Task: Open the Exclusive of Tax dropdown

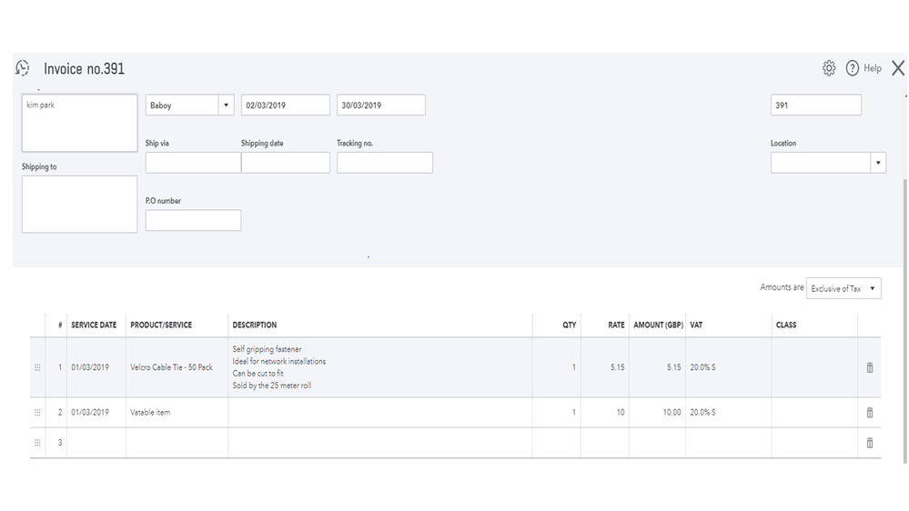Action: click(873, 289)
